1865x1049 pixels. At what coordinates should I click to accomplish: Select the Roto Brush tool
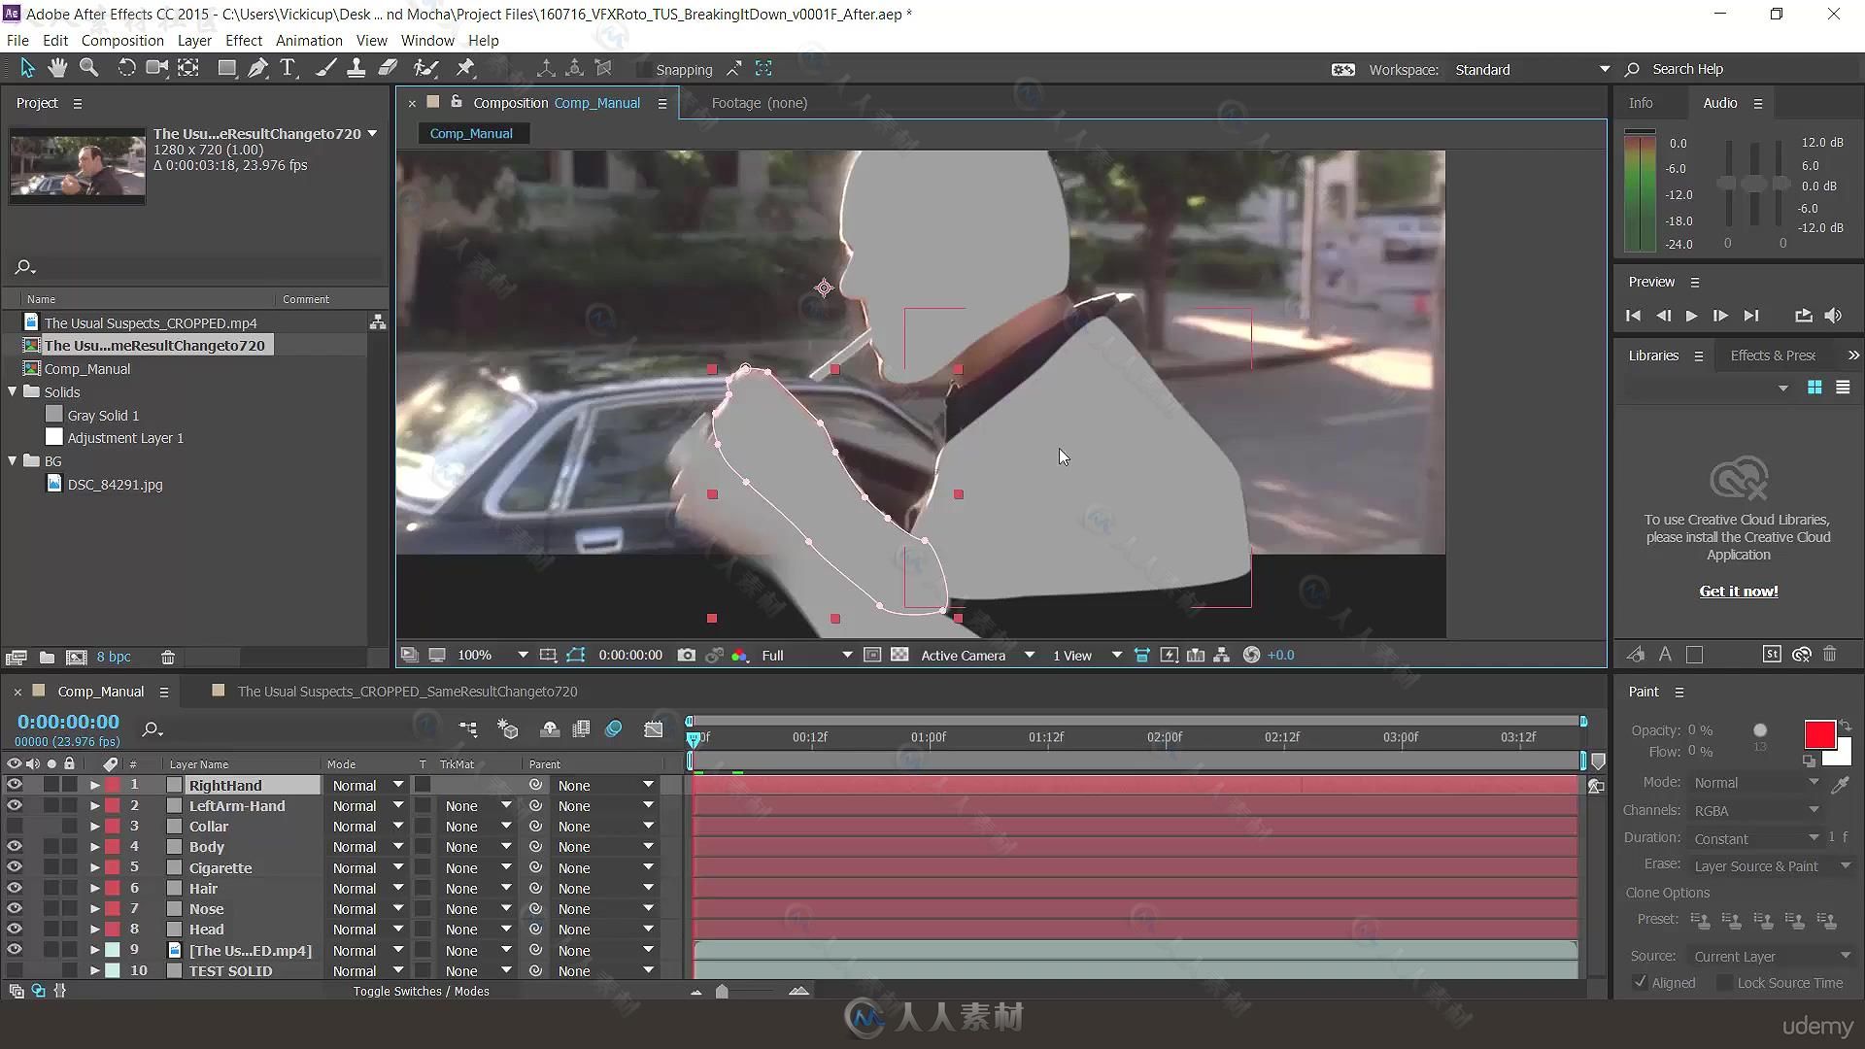[x=424, y=68]
